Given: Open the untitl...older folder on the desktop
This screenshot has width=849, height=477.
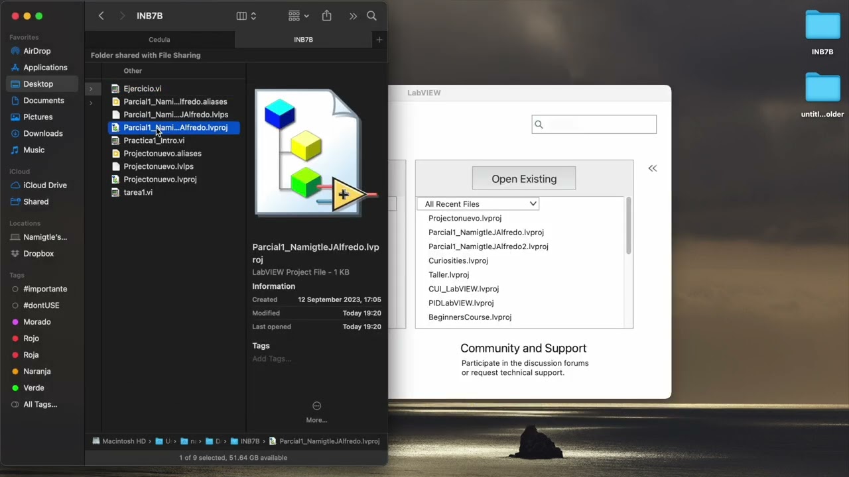Looking at the screenshot, I should 822,96.
